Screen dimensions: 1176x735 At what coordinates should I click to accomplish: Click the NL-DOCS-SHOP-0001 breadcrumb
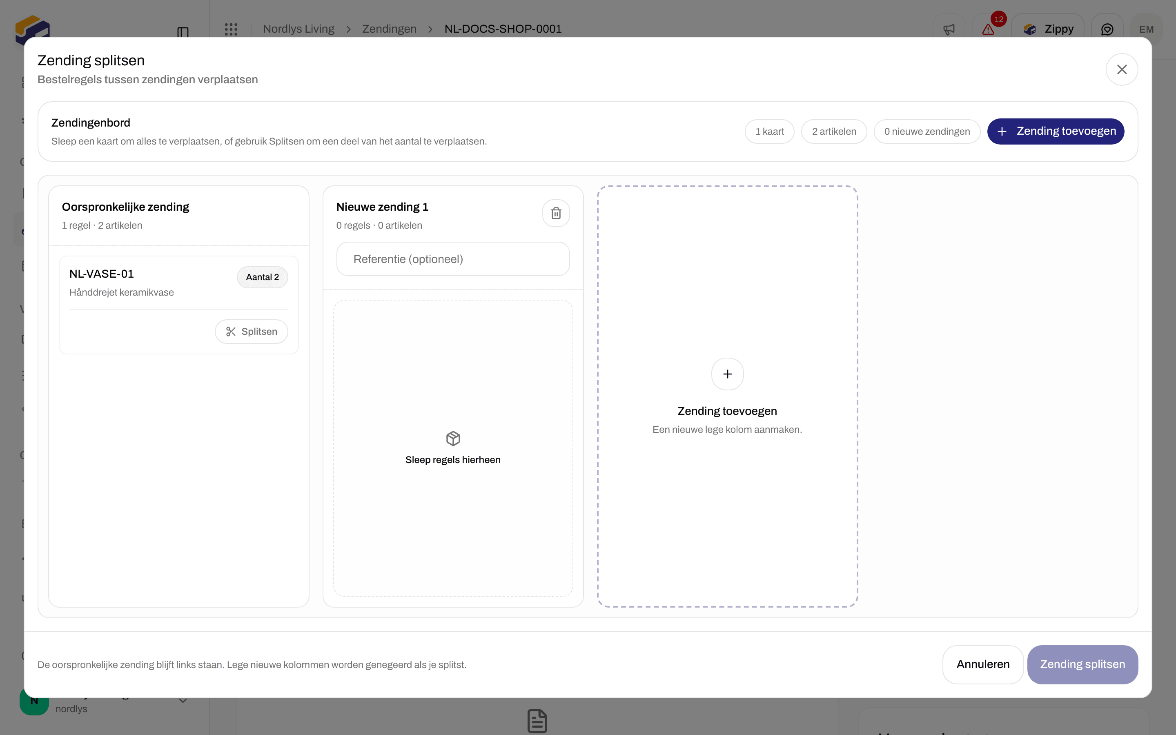pyautogui.click(x=503, y=29)
